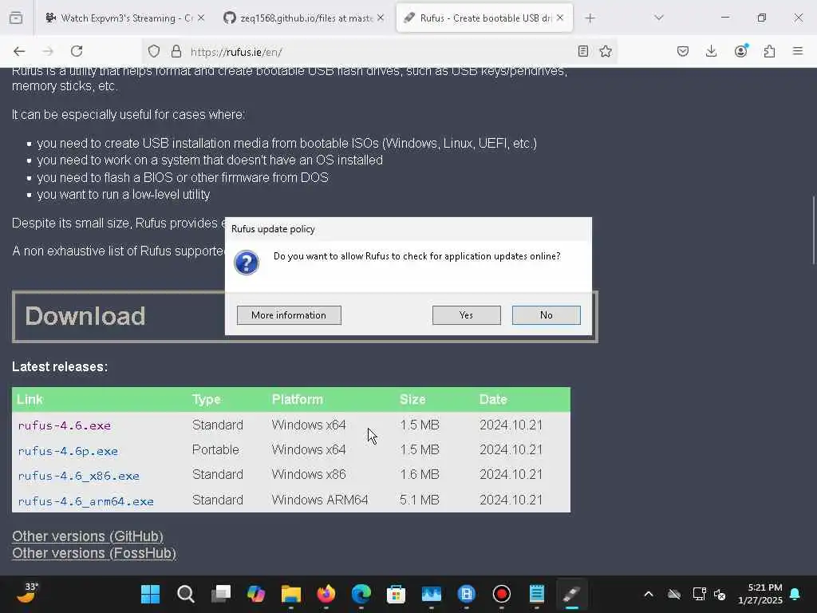Click the forward navigation arrow

pos(48,51)
